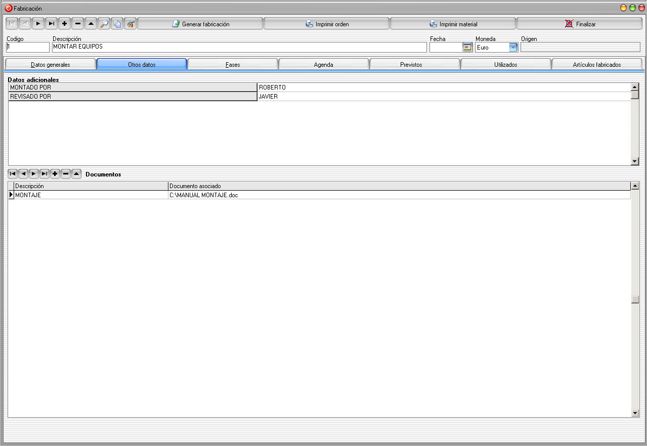Viewport: 647px width, 446px height.
Task: Open the hammer tools icon
Action: click(x=130, y=24)
